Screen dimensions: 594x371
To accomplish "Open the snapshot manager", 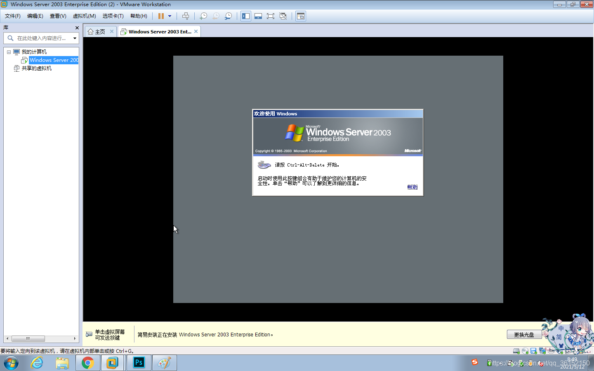I will click(228, 16).
